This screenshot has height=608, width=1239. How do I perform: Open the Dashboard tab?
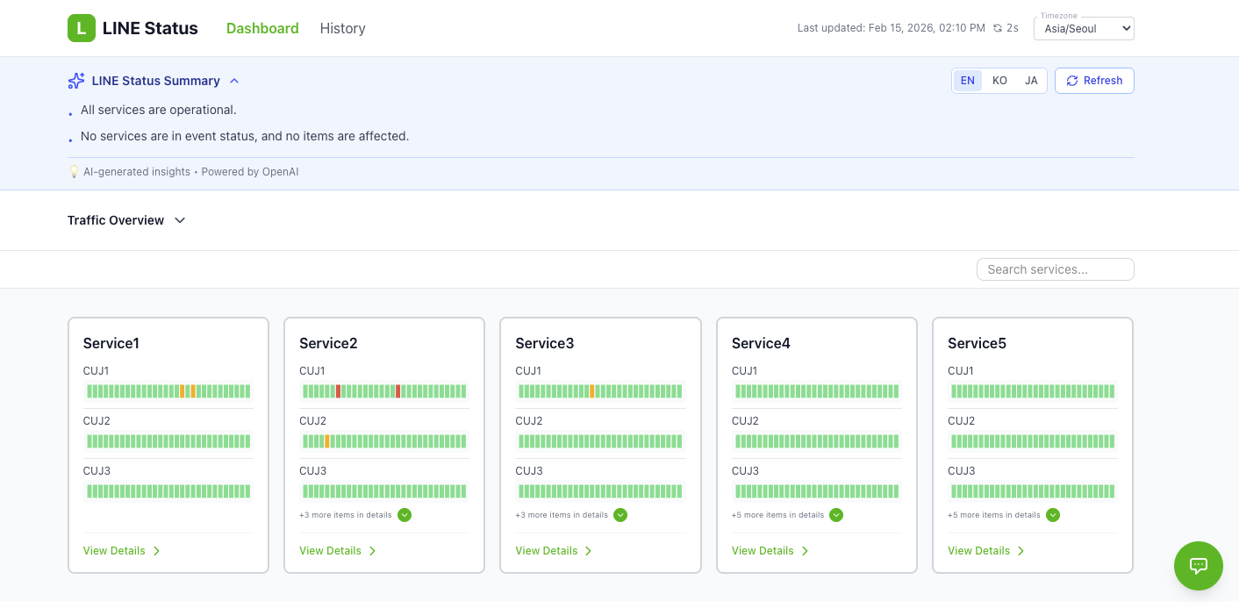click(262, 28)
